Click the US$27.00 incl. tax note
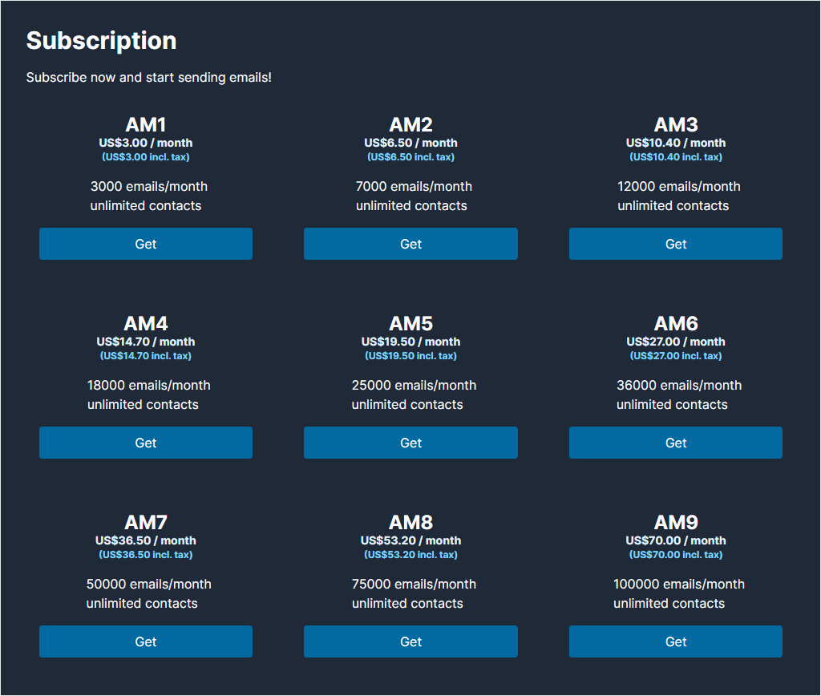 tap(675, 356)
